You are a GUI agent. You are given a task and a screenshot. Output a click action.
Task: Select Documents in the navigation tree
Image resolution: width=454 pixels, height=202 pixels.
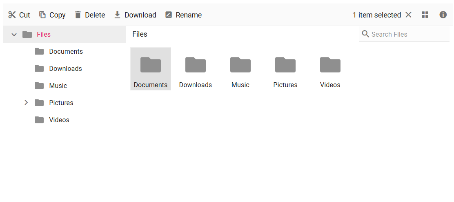tap(66, 52)
